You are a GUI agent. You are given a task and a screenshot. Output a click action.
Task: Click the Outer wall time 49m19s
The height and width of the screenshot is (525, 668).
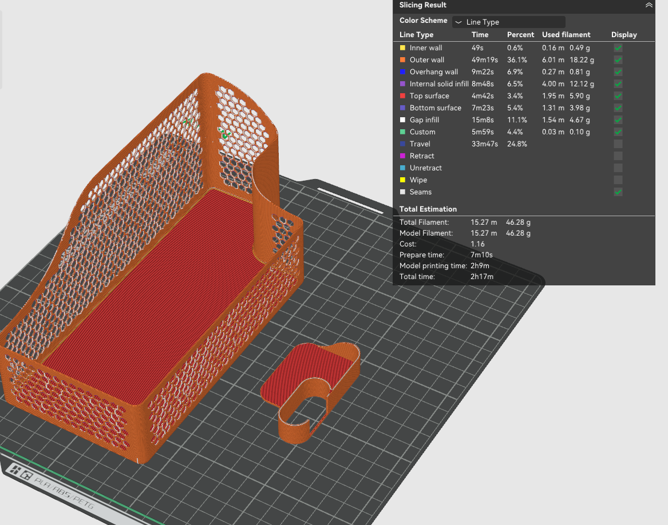click(x=484, y=59)
